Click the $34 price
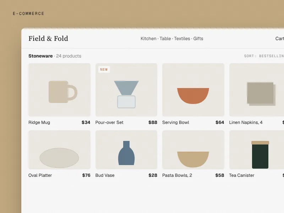This screenshot has height=213, width=284. pyautogui.click(x=86, y=122)
